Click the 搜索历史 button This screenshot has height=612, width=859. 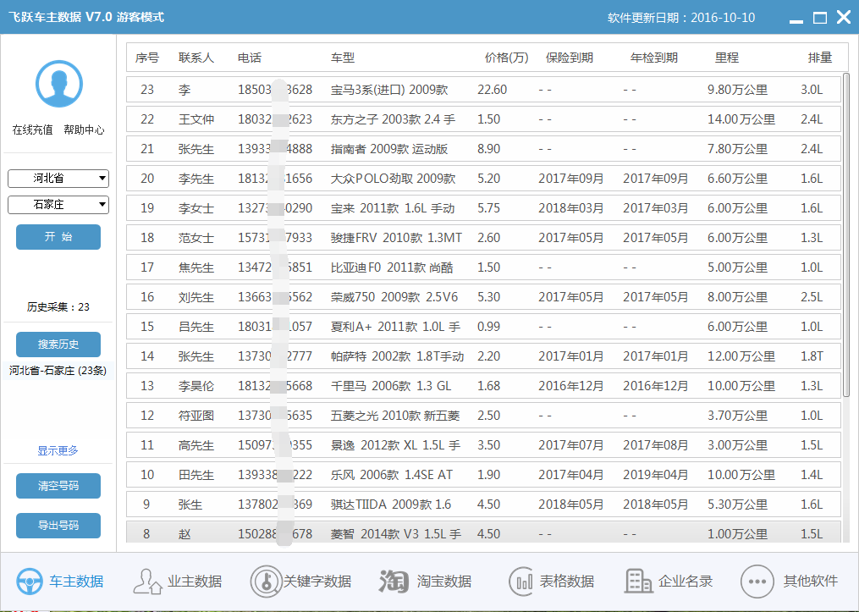58,345
